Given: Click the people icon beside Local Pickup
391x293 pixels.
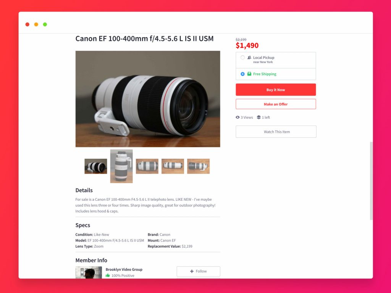Looking at the screenshot, I should tap(249, 58).
